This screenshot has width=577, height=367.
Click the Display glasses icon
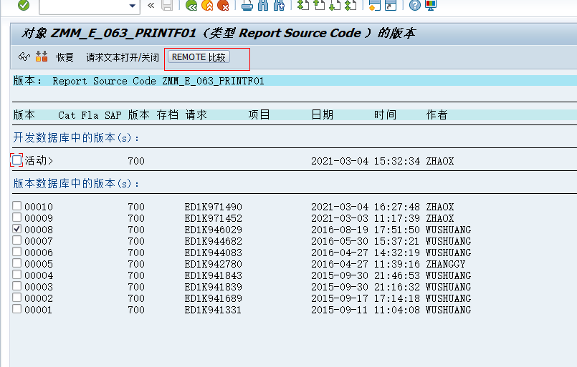click(x=24, y=57)
